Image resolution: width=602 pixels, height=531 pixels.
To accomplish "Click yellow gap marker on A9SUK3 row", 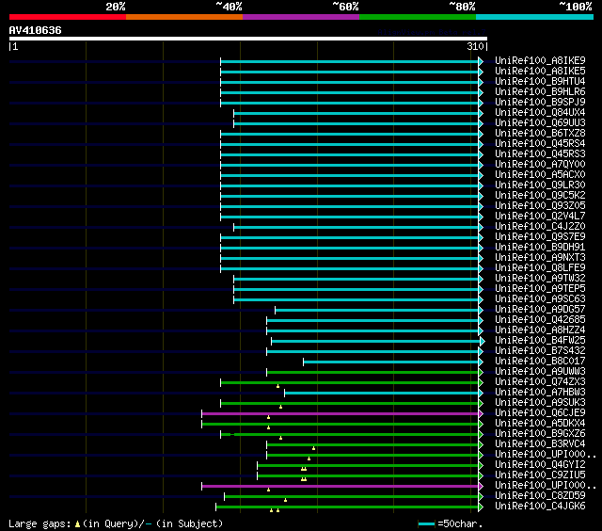I will [x=280, y=407].
